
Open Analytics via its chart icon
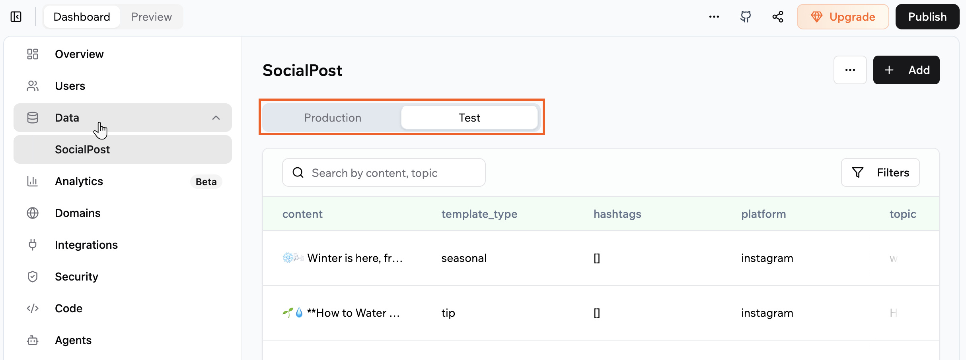coord(32,181)
